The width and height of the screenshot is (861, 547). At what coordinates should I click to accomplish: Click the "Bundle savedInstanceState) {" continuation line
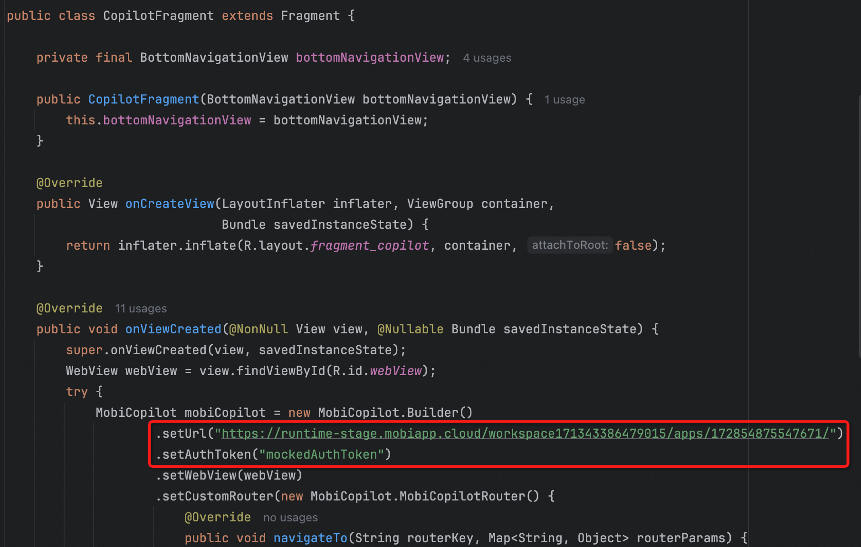(x=325, y=225)
